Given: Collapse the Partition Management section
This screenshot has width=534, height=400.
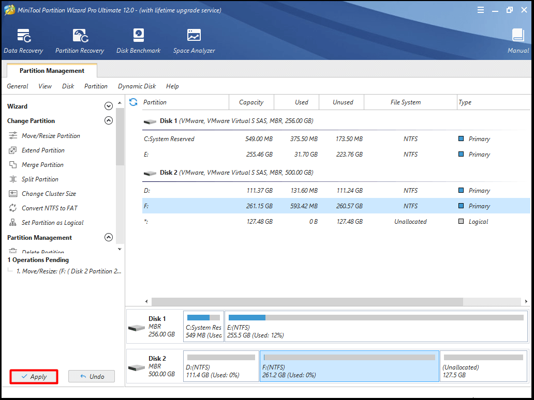Looking at the screenshot, I should (108, 237).
